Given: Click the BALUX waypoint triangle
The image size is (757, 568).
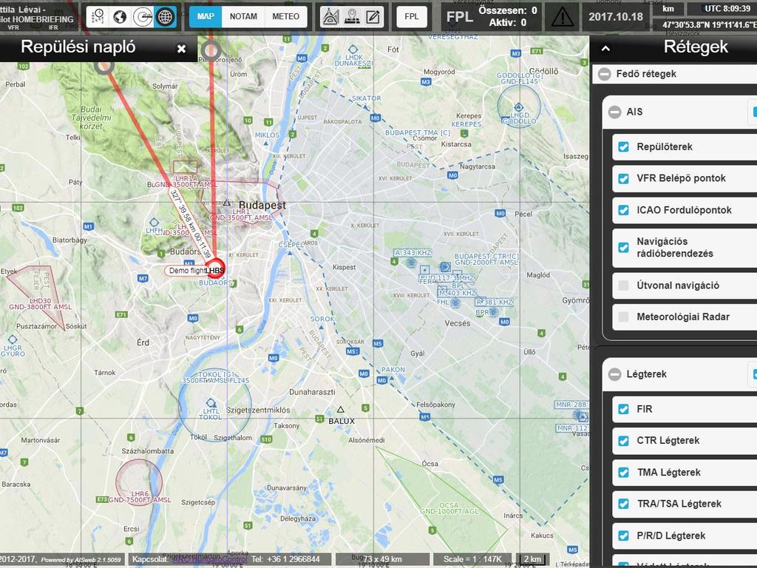Looking at the screenshot, I should [340, 410].
